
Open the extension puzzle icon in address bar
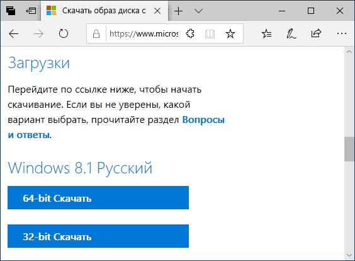coord(190,34)
